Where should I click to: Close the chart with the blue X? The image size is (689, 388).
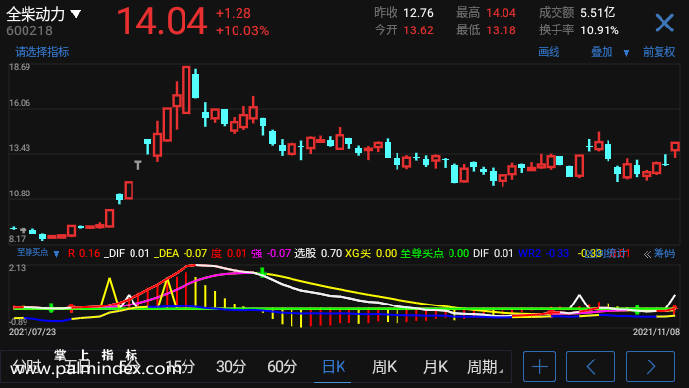coord(663,23)
